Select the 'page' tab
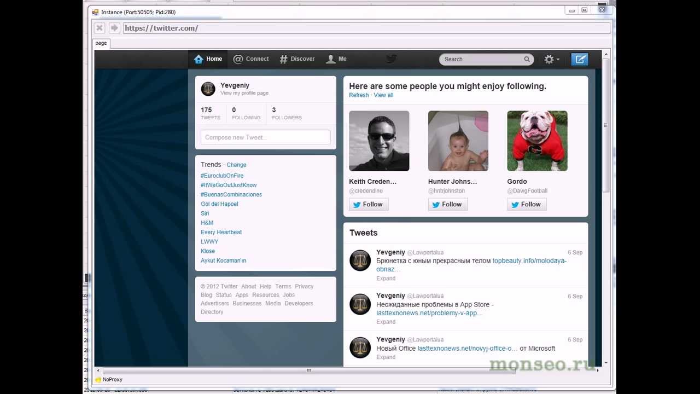The width and height of the screenshot is (700, 394). 101,43
